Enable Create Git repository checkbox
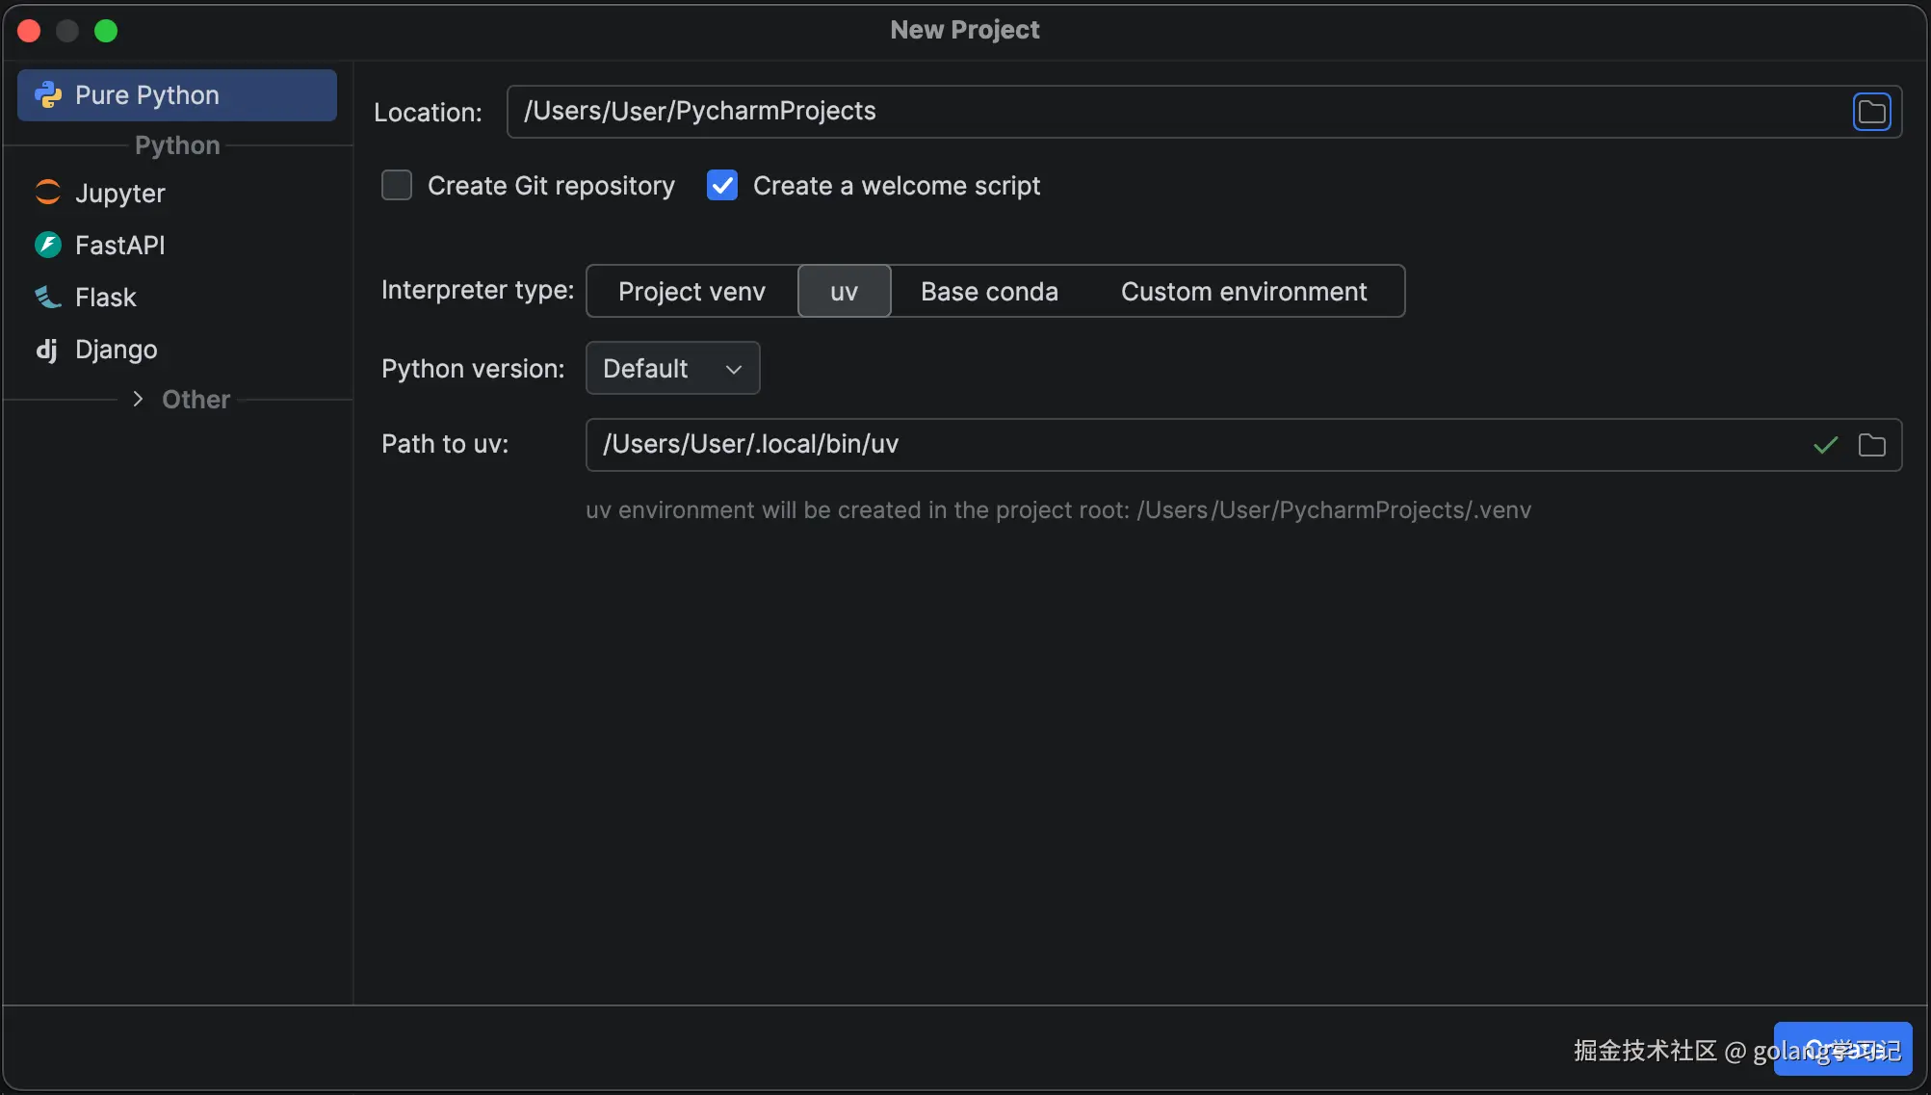 click(397, 185)
